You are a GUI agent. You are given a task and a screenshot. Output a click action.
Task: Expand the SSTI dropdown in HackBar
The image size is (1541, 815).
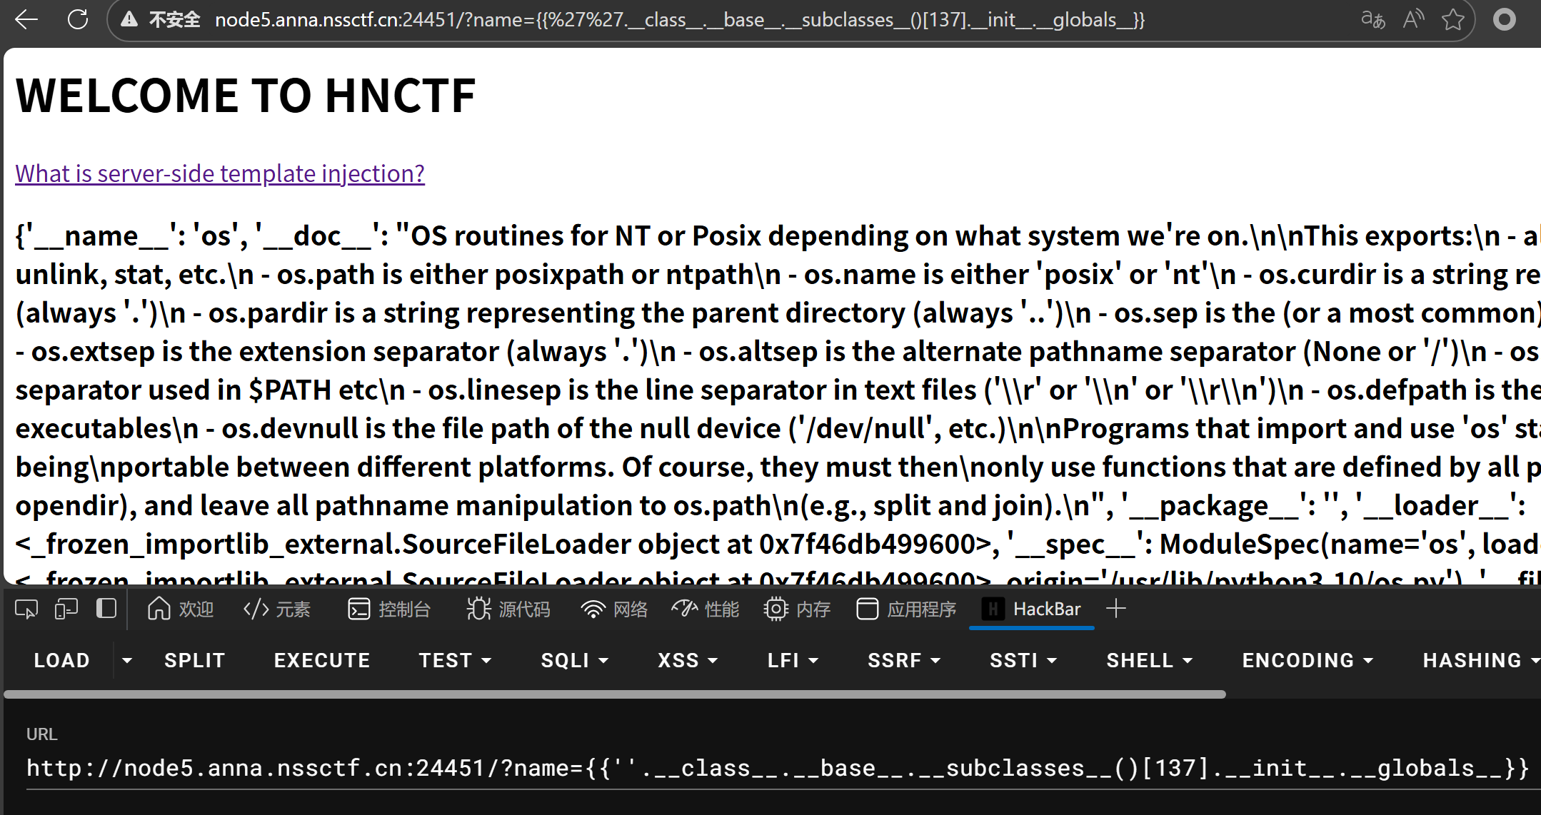tap(1023, 660)
